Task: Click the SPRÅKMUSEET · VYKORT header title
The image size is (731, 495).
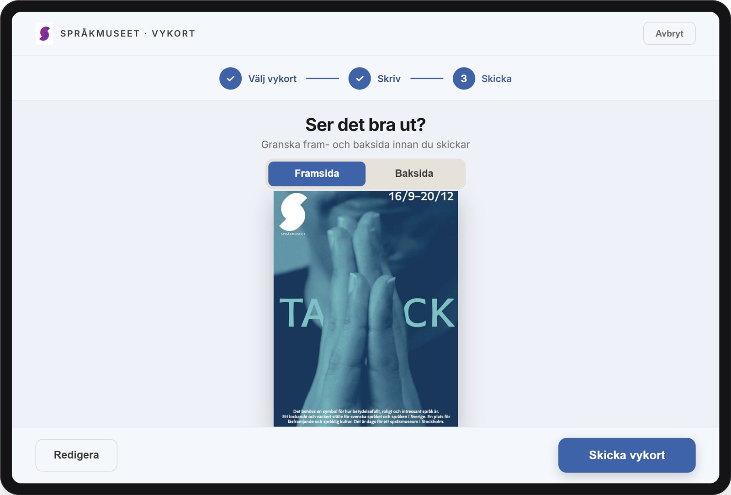Action: [x=128, y=33]
